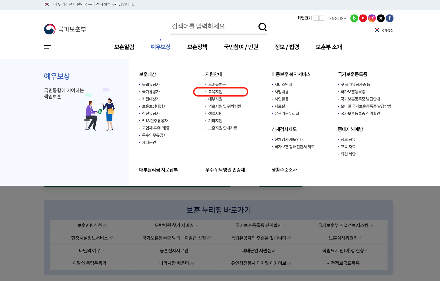Open the blog icon next to ENGLISH

[354, 18]
